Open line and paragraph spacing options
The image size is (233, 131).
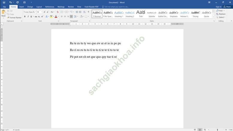click(76, 16)
